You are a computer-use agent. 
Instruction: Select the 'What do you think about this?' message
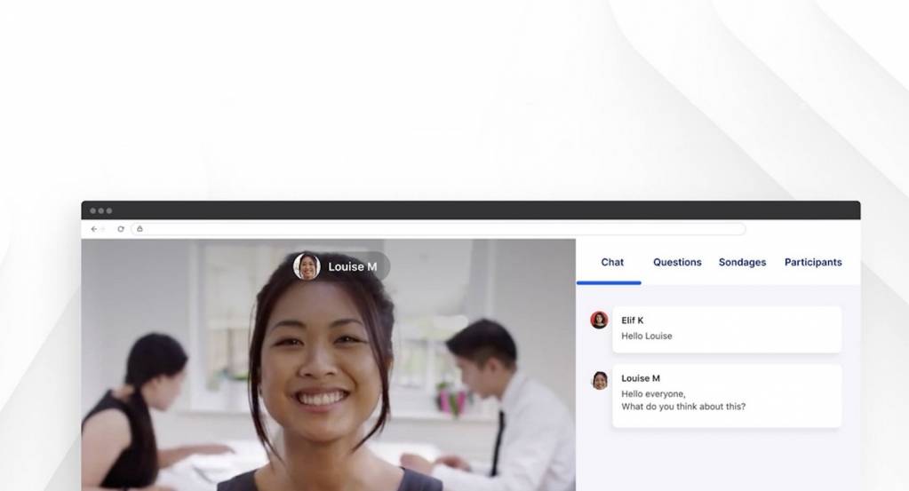click(x=683, y=407)
